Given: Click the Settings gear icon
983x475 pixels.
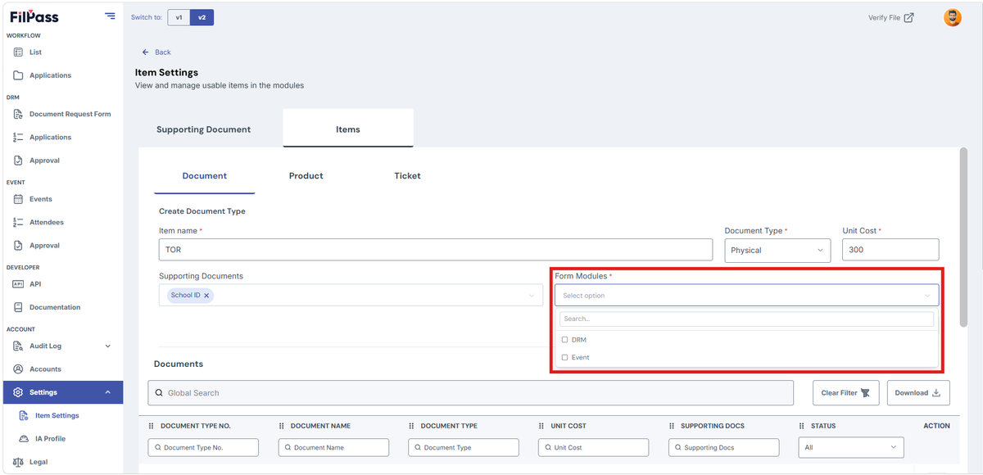Looking at the screenshot, I should 18,392.
